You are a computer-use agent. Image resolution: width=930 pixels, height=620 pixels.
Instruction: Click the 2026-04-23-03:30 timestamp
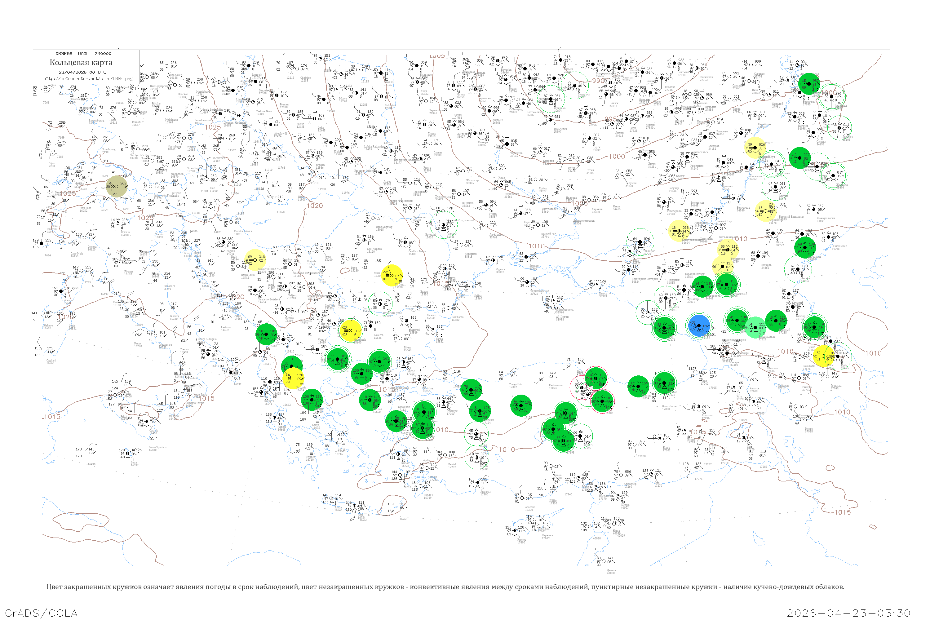[x=848, y=613]
